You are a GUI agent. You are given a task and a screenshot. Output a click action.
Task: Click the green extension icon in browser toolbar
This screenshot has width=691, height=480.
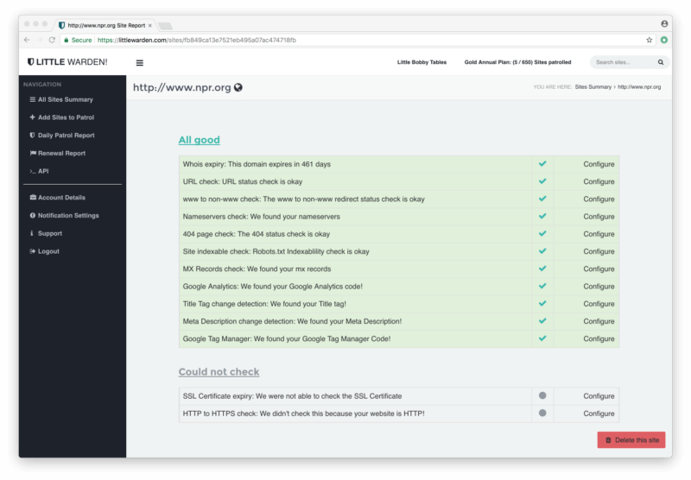pos(664,40)
